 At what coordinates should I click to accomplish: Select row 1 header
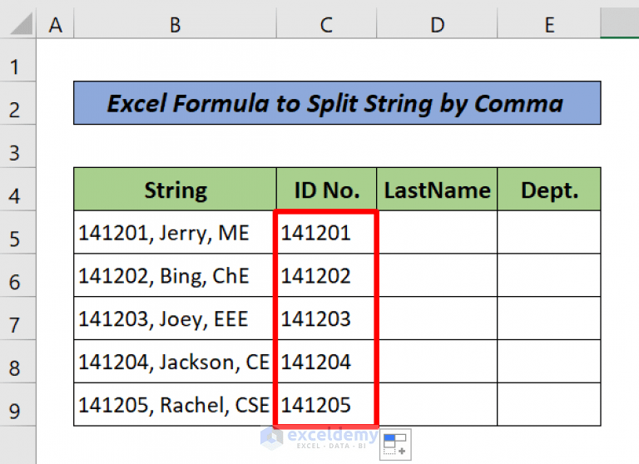(18, 60)
